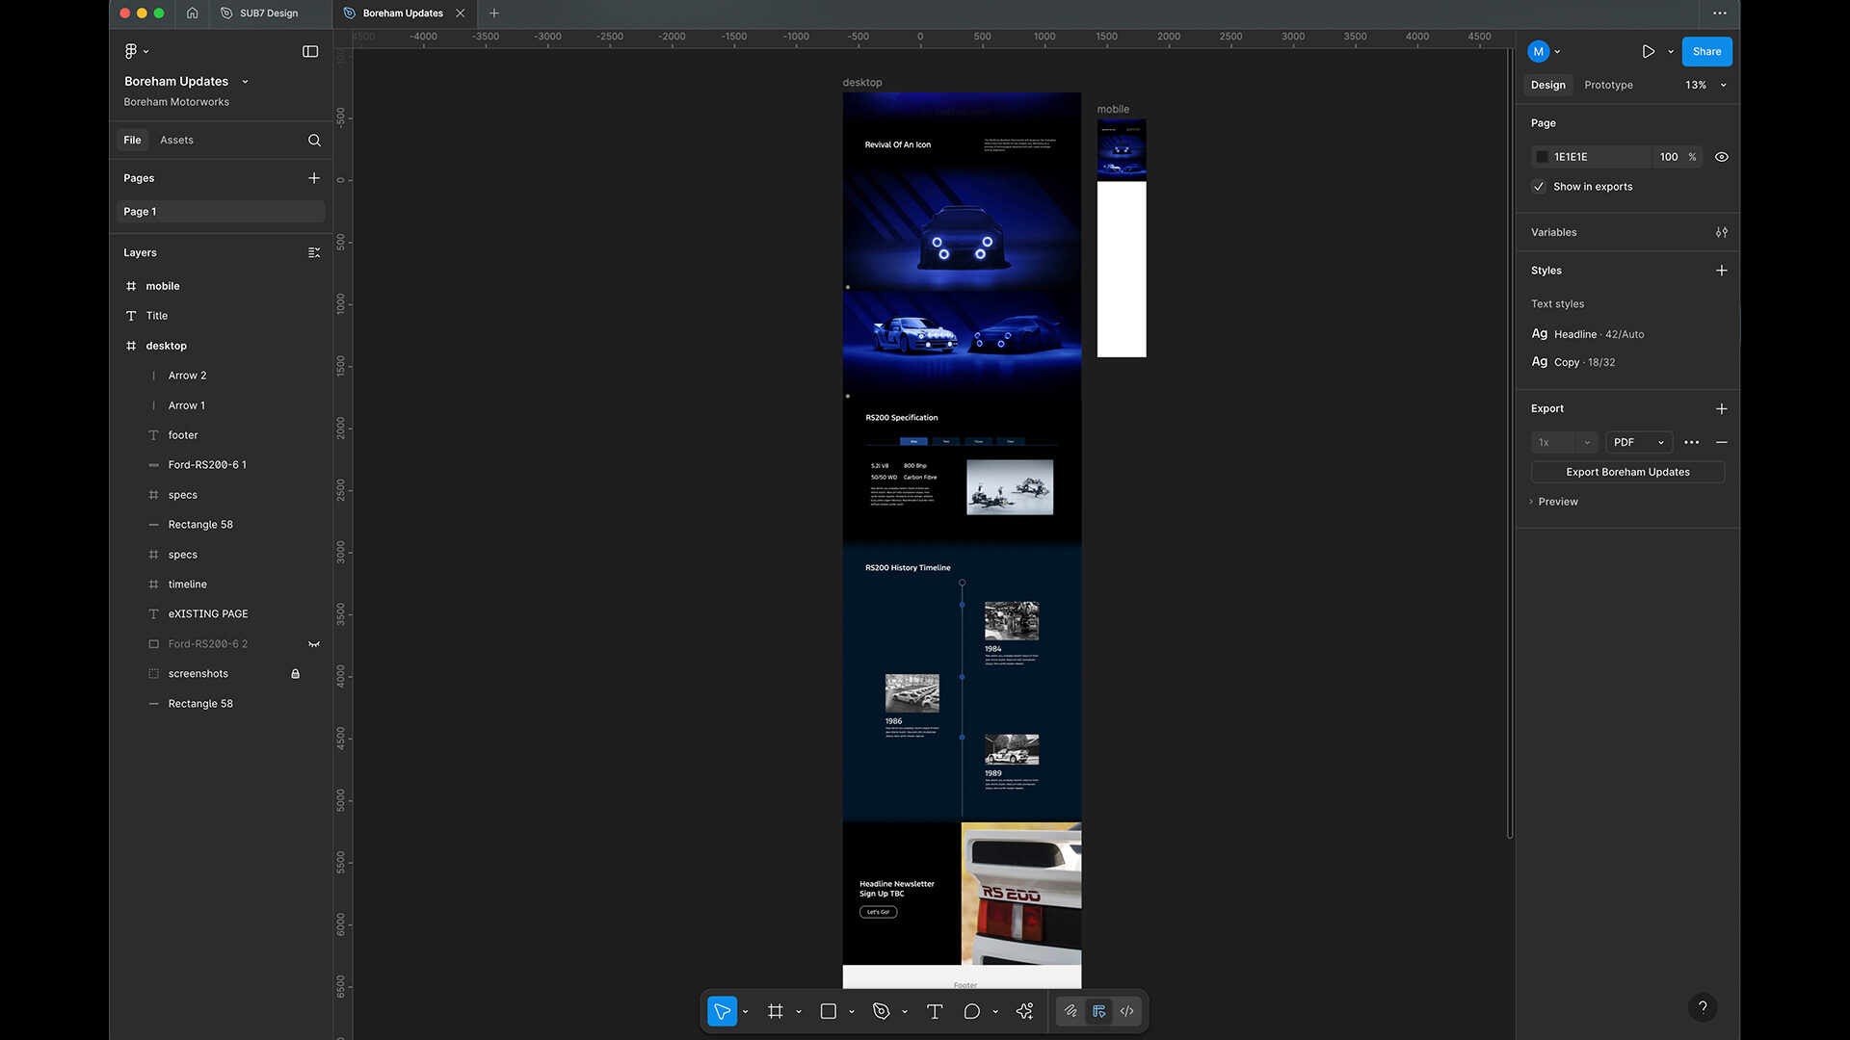Click the layers search icon
The height and width of the screenshot is (1040, 1850).
(314, 141)
